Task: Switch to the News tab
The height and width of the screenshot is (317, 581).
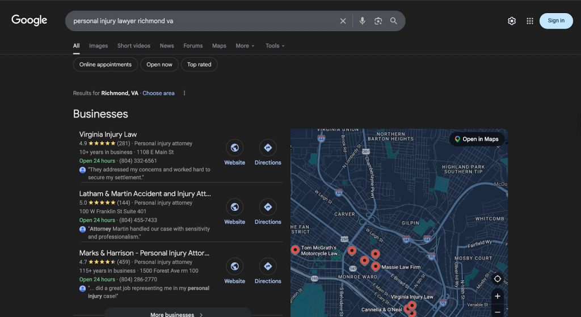Action: pos(167,46)
